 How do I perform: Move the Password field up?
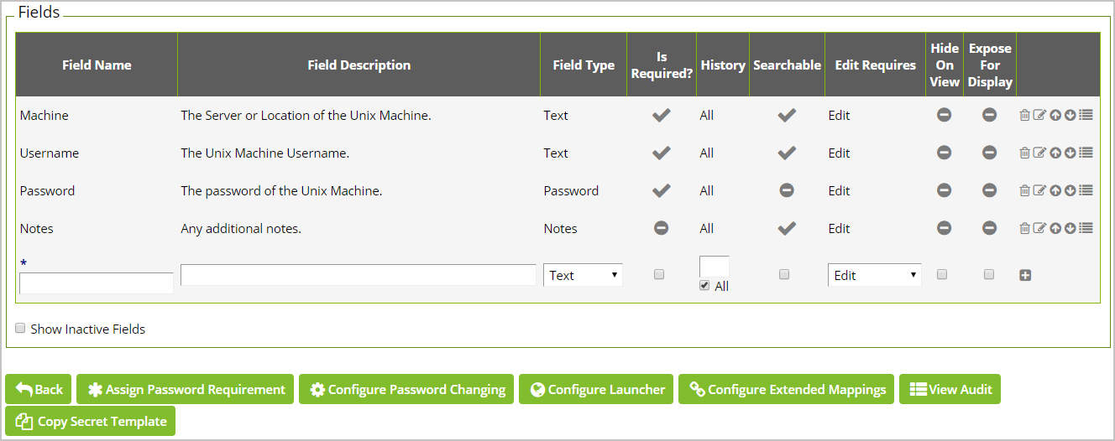1055,191
